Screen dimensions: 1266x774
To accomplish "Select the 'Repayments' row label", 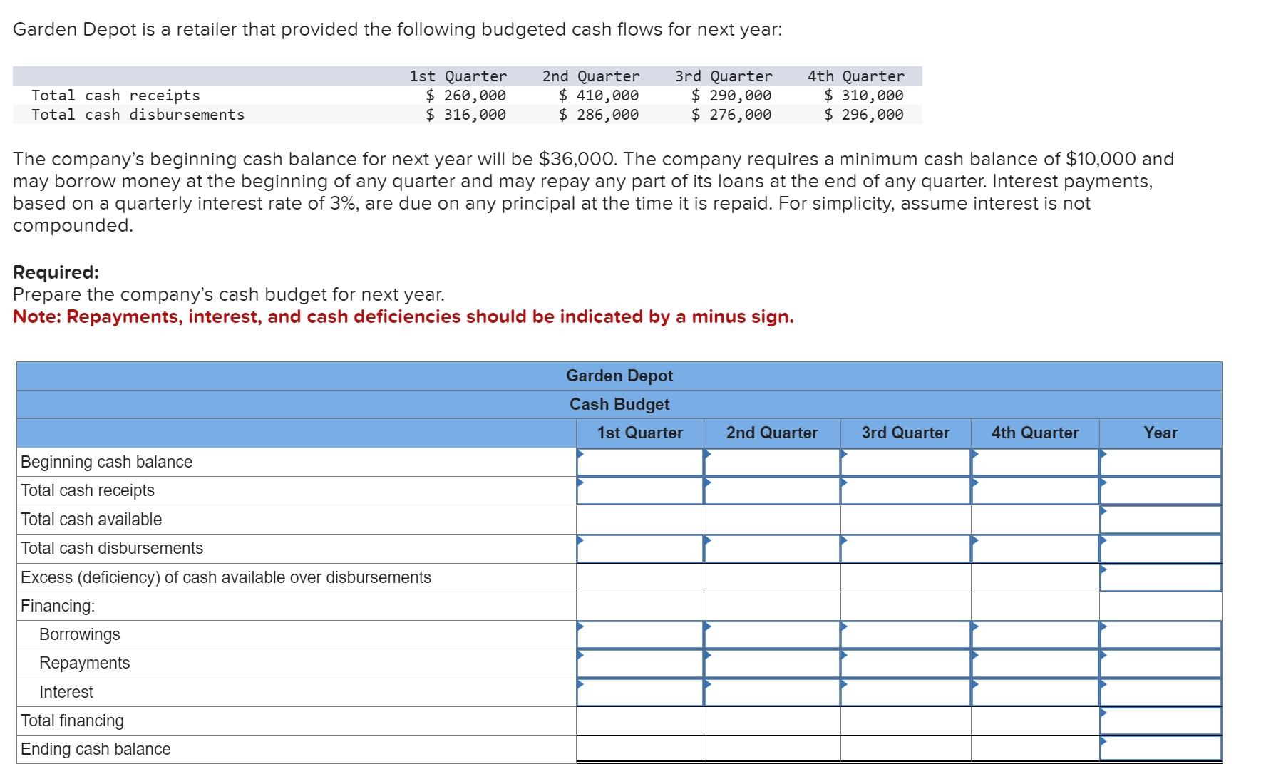I will (85, 664).
